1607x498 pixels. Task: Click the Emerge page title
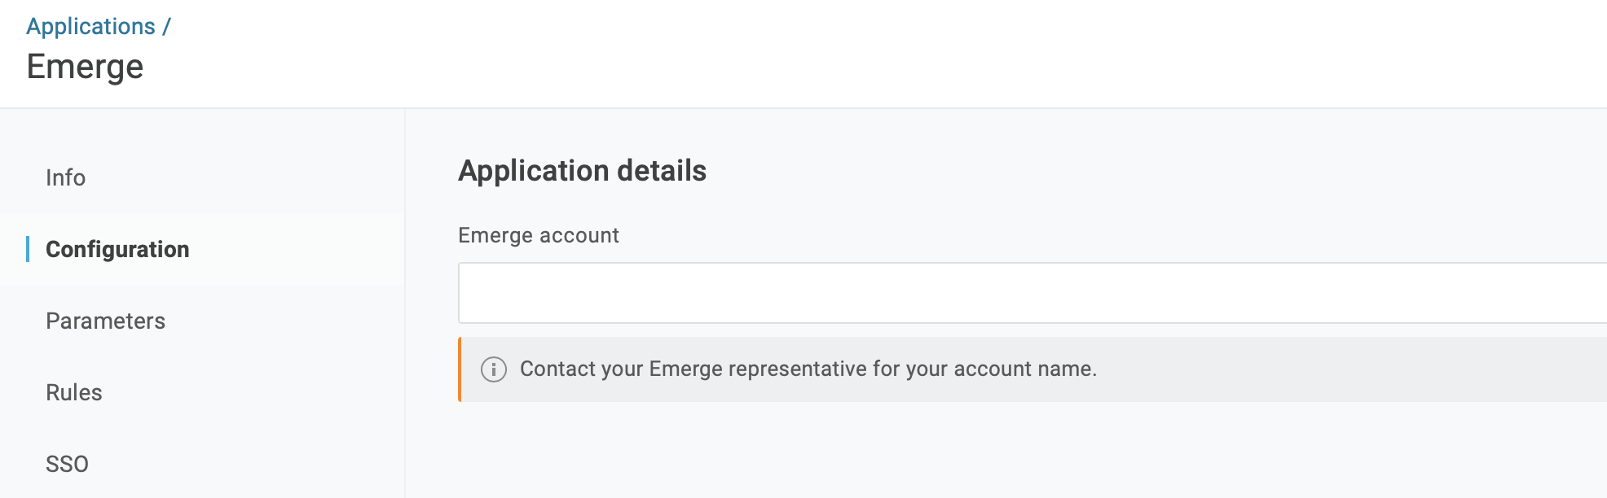click(x=85, y=67)
